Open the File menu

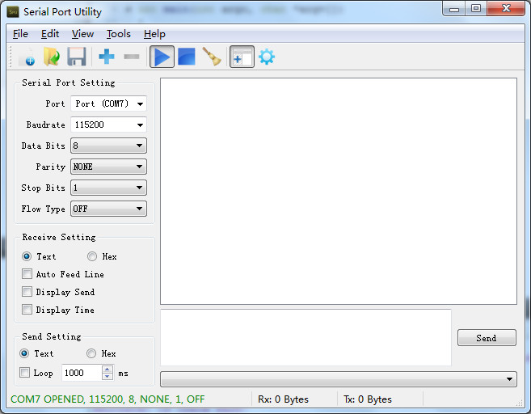click(20, 34)
